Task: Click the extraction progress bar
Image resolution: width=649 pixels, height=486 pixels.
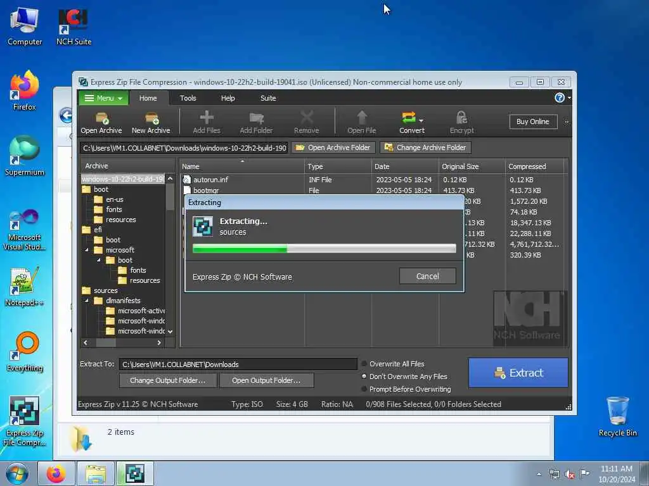Action: 324,248
